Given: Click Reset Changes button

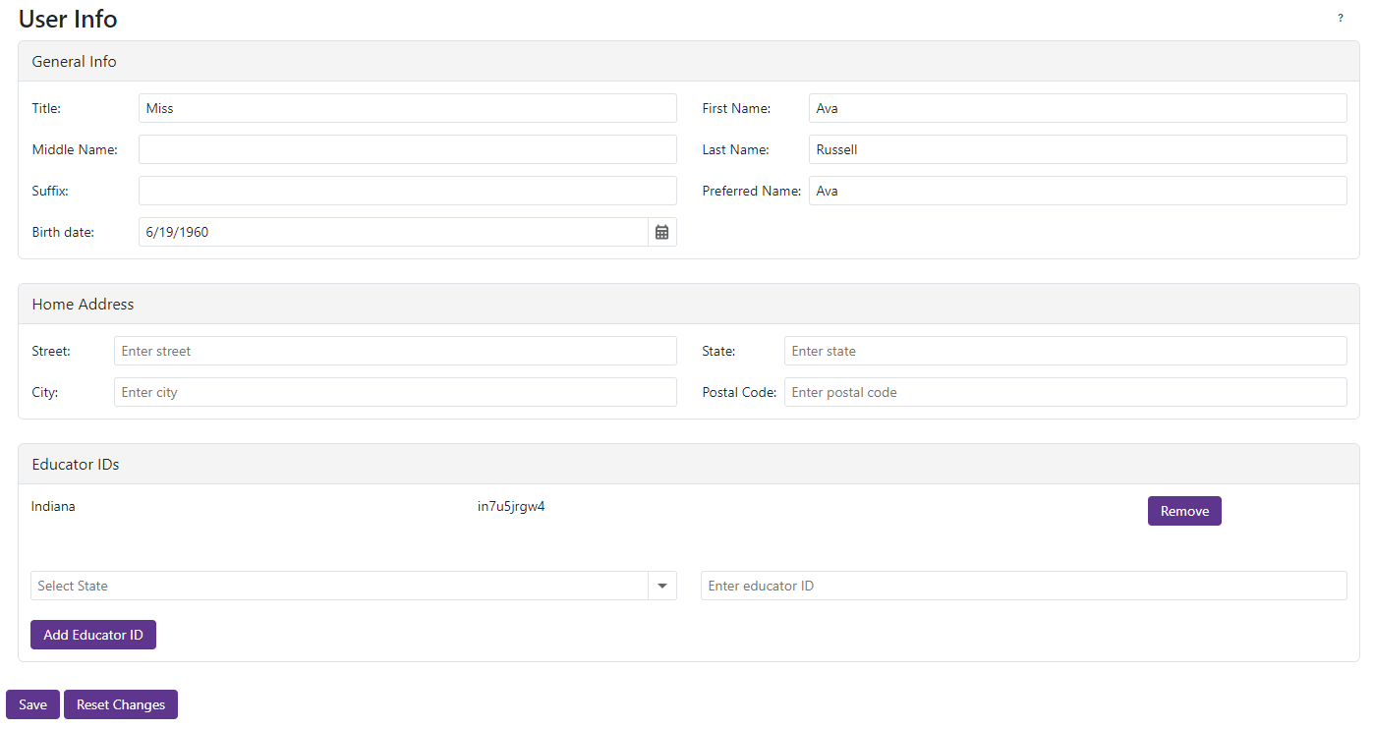Looking at the screenshot, I should [121, 704].
